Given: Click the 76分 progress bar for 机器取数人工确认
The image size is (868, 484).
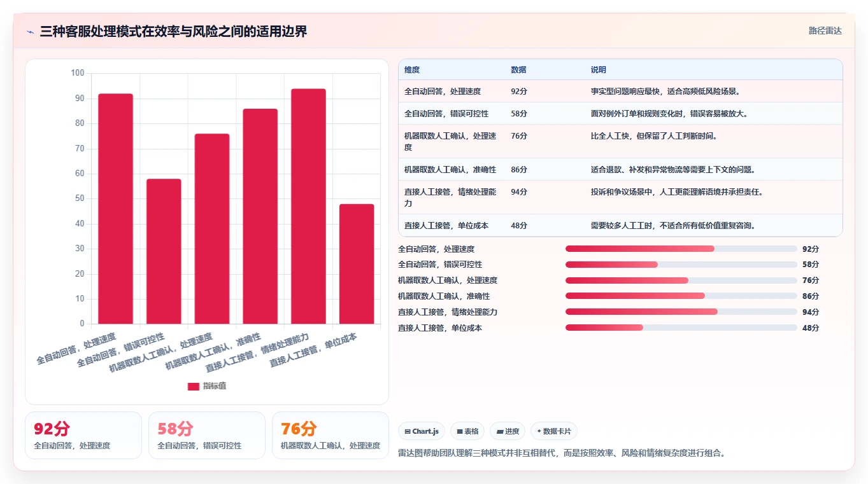Looking at the screenshot, I should tap(681, 280).
